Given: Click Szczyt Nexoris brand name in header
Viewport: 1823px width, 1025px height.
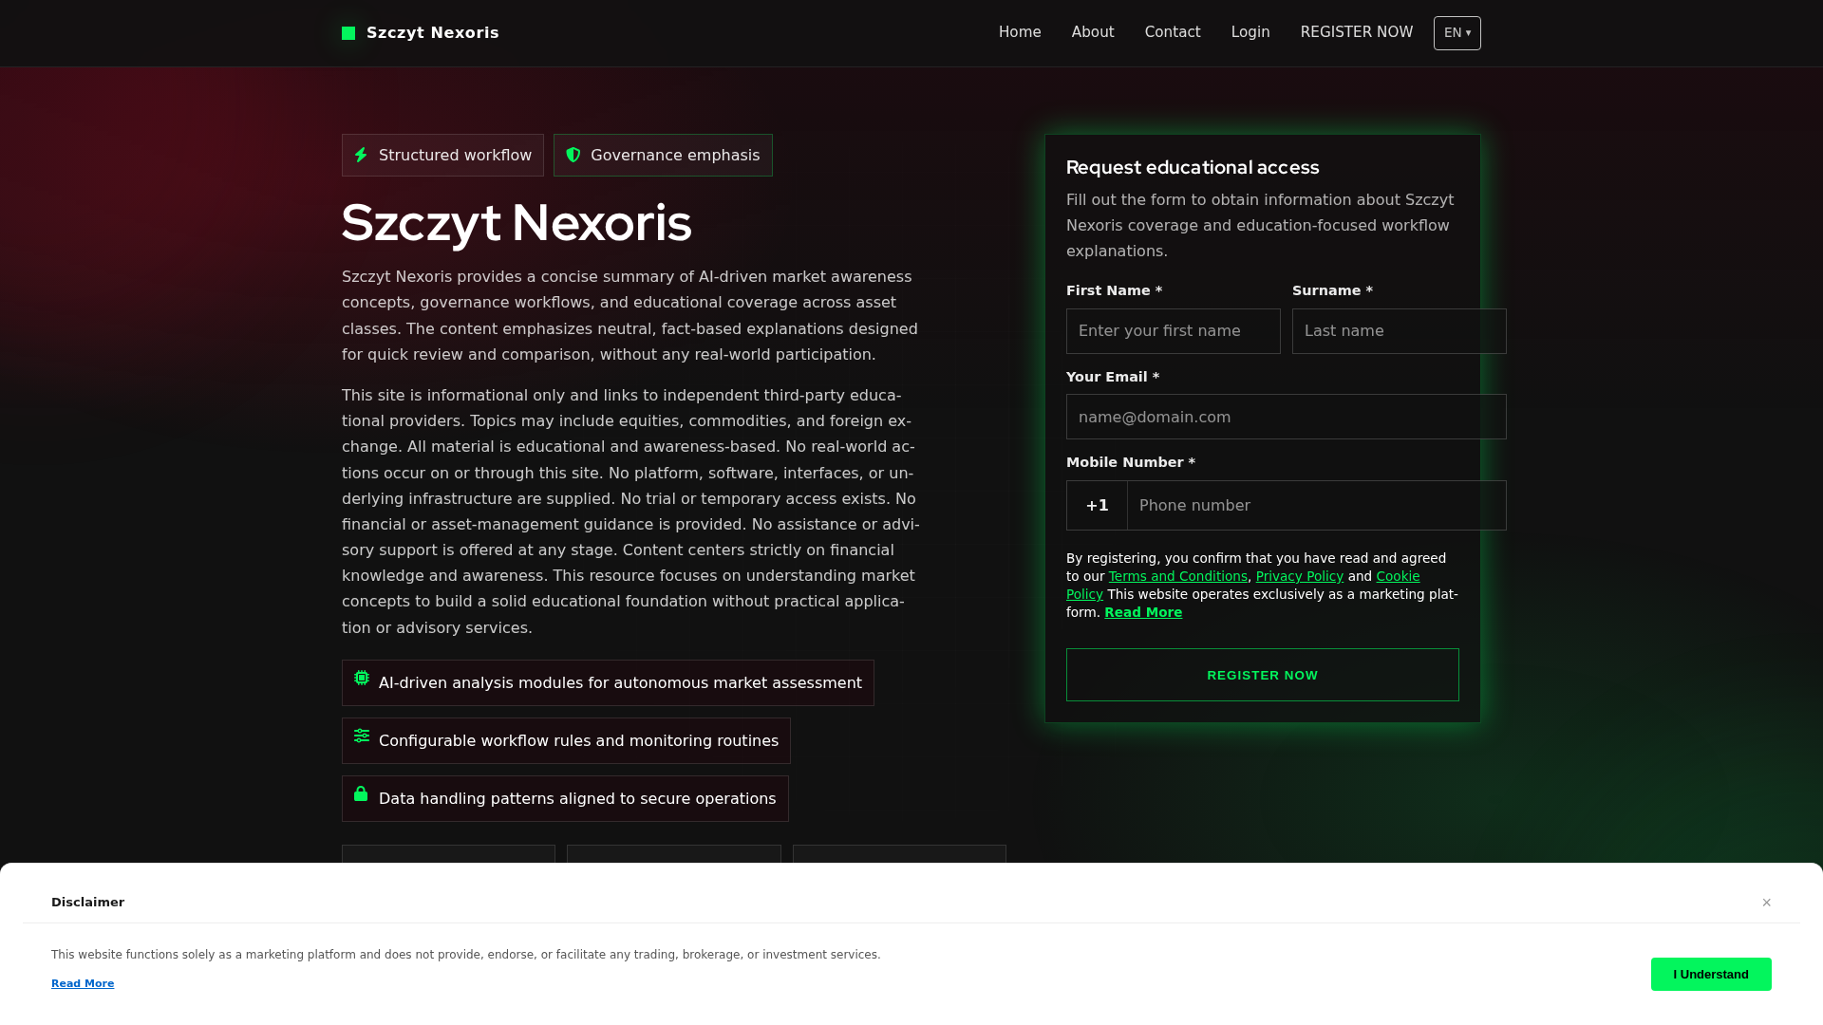Looking at the screenshot, I should pyautogui.click(x=432, y=33).
